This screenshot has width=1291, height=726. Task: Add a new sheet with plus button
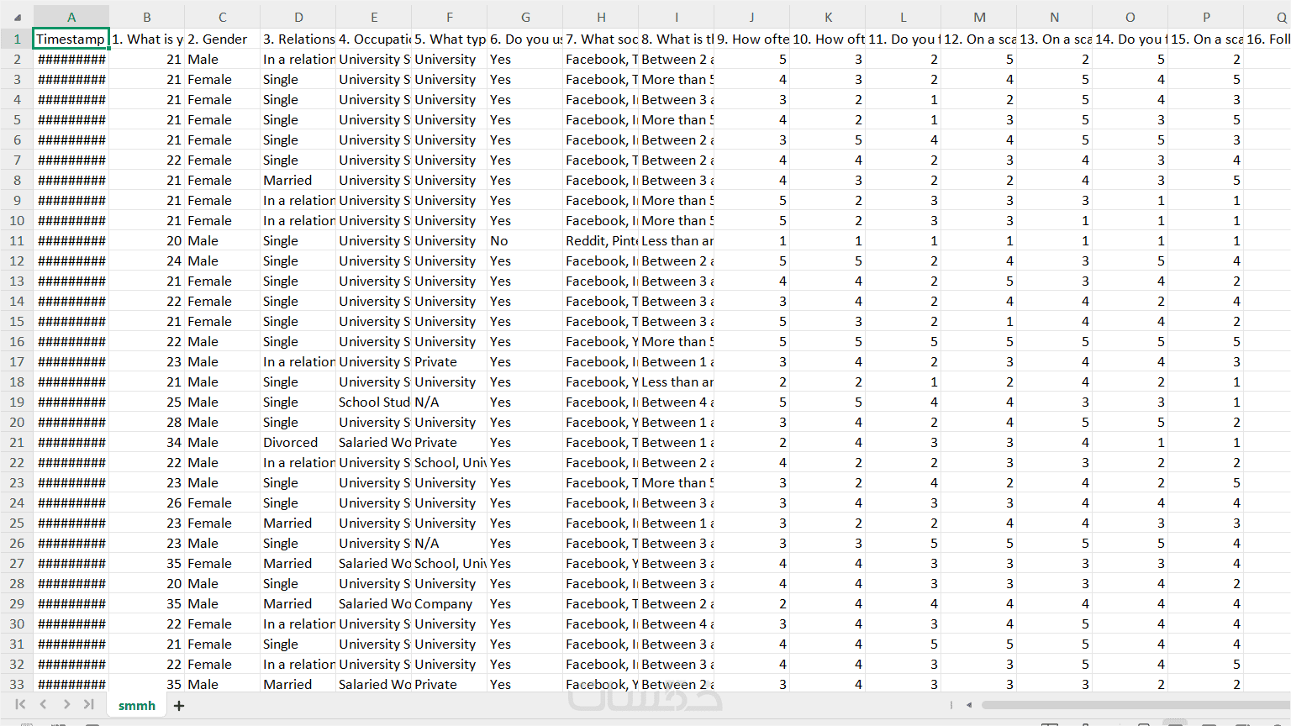click(x=179, y=706)
